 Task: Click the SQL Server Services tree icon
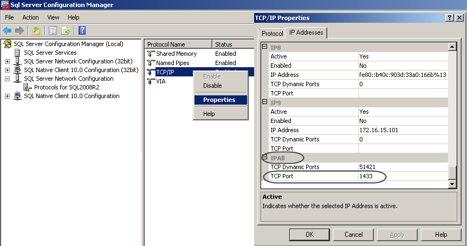(x=17, y=53)
